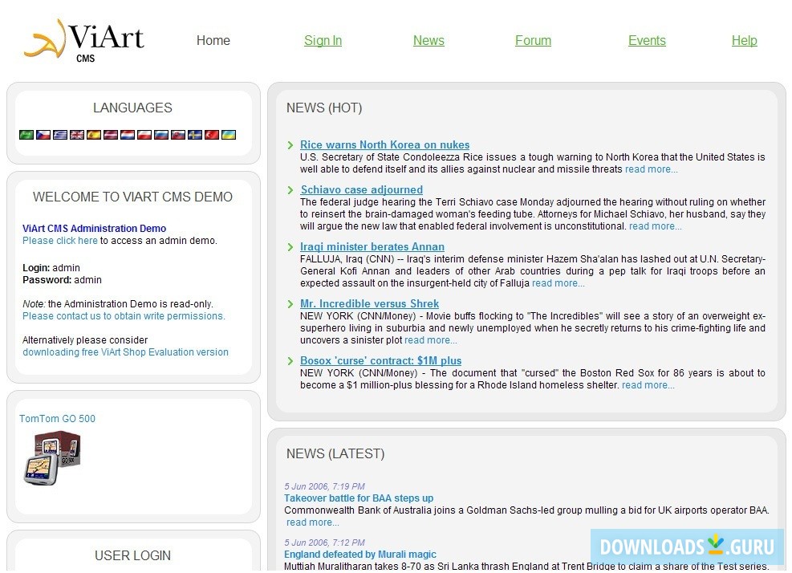The image size is (792, 573).
Task: Click the 'LANGUAGES' panel heading
Action: 133,108
